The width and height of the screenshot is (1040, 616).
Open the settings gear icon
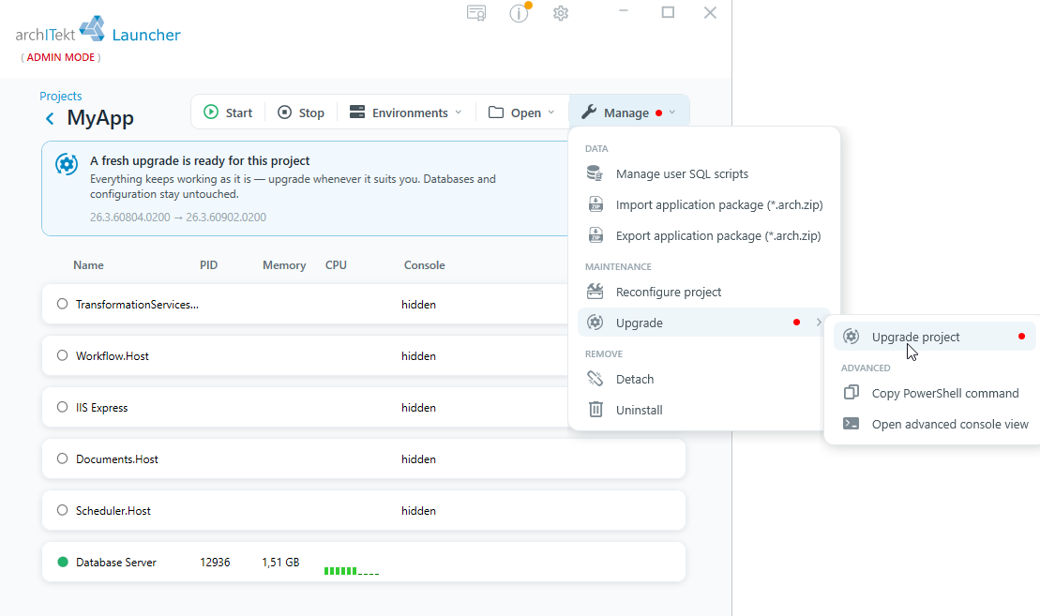click(561, 13)
